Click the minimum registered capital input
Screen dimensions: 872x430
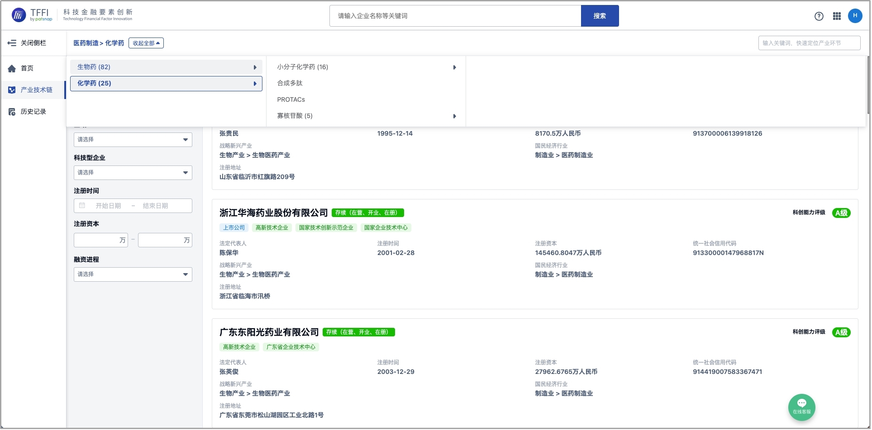point(101,240)
